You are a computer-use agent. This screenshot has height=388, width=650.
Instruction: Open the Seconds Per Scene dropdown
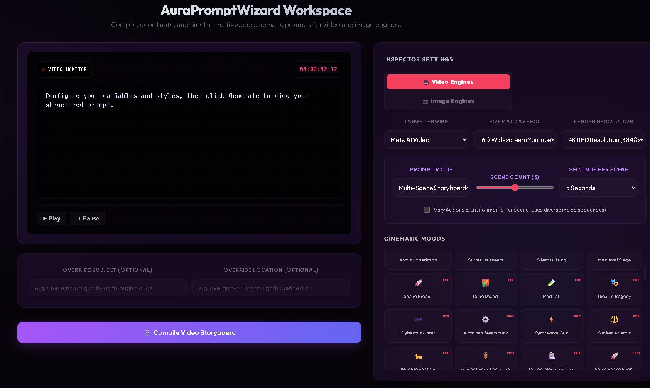click(x=598, y=188)
